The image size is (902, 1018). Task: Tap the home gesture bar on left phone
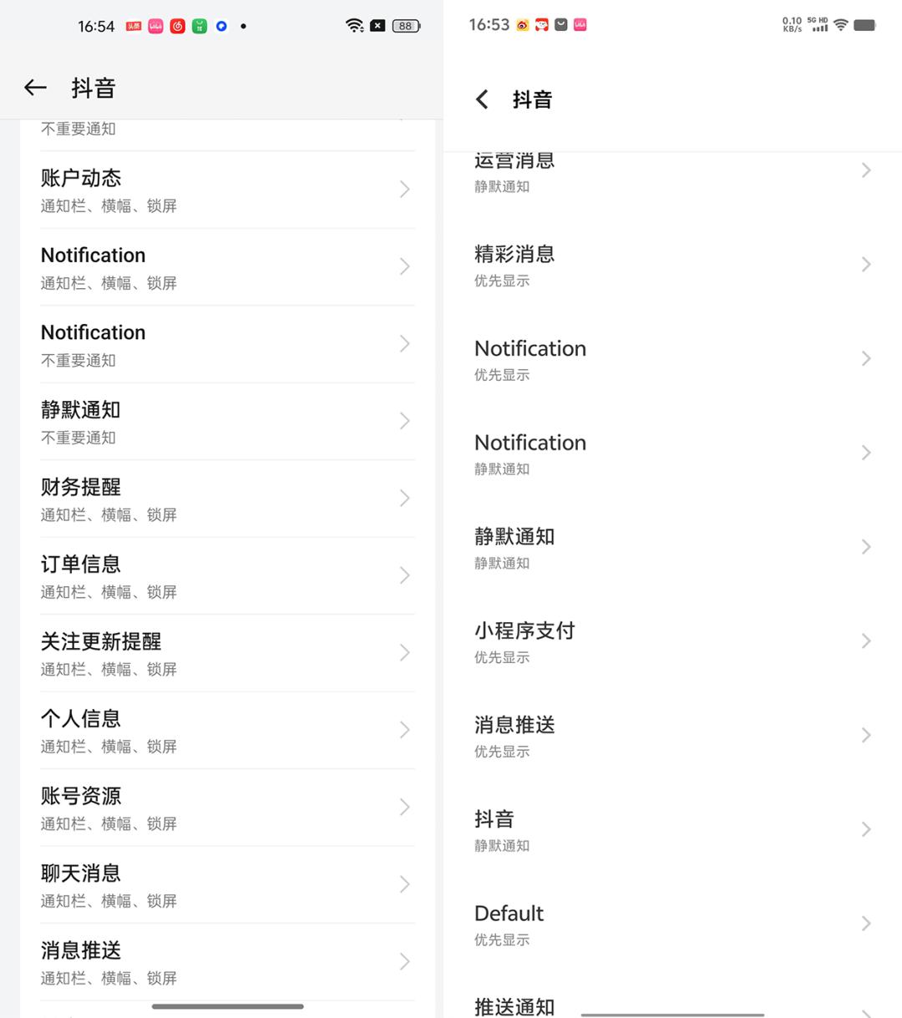(228, 1006)
